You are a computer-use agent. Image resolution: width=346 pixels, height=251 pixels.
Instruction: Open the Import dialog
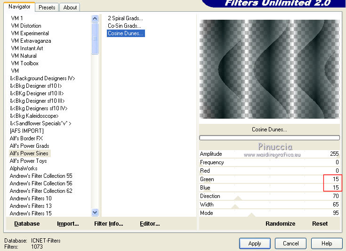point(68,224)
